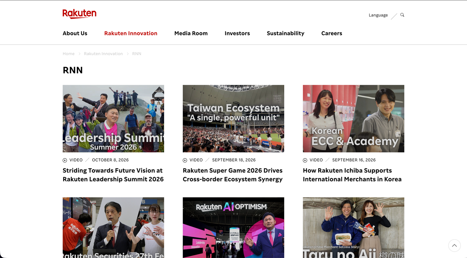Open the Media Room menu

click(191, 33)
